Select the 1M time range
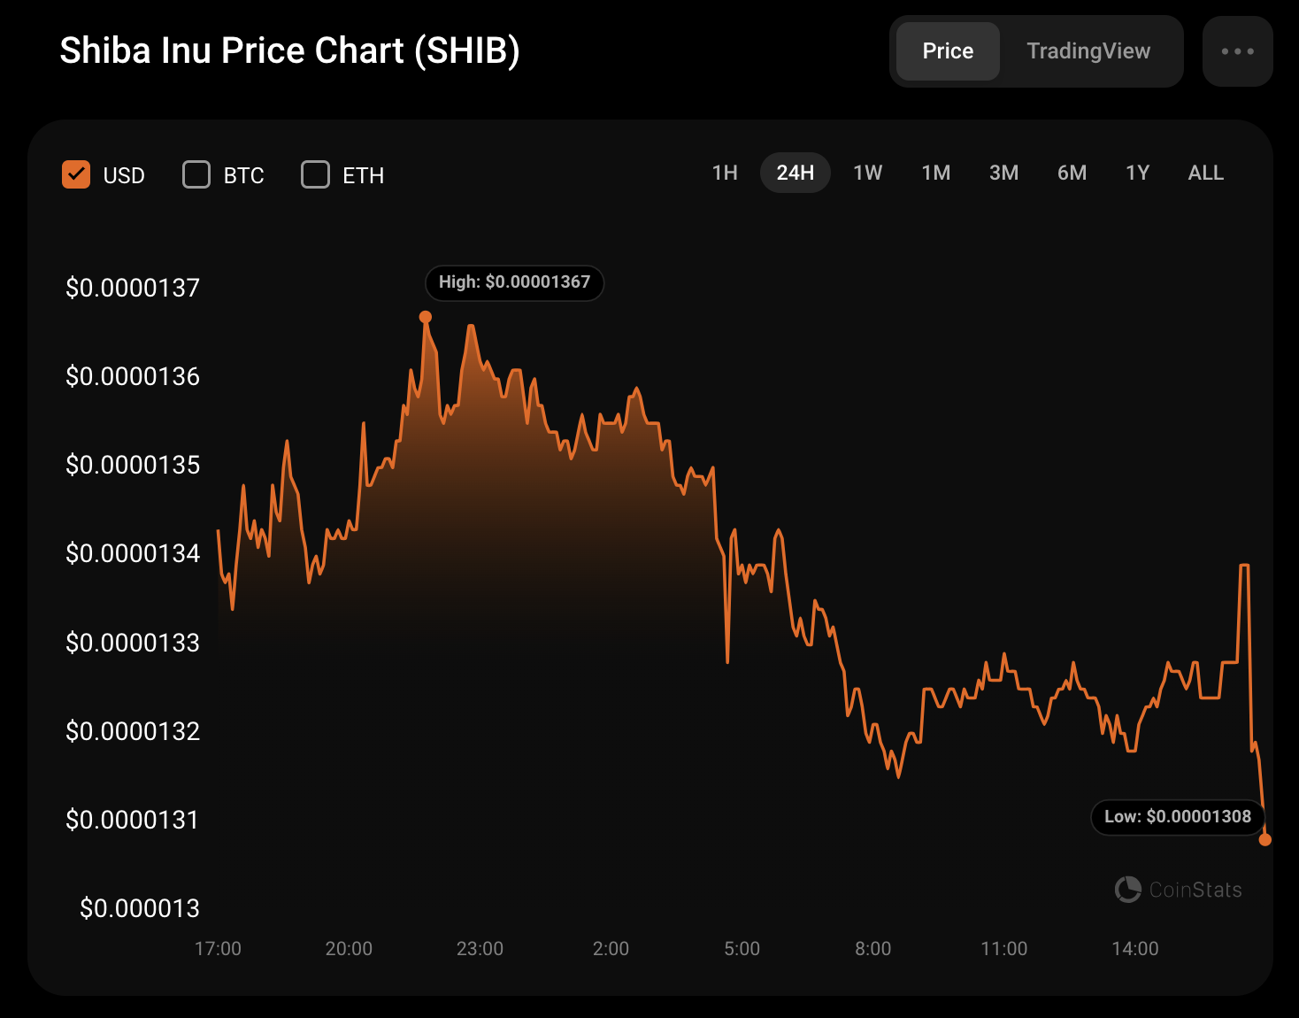Screen dimensions: 1299x1018 (935, 173)
